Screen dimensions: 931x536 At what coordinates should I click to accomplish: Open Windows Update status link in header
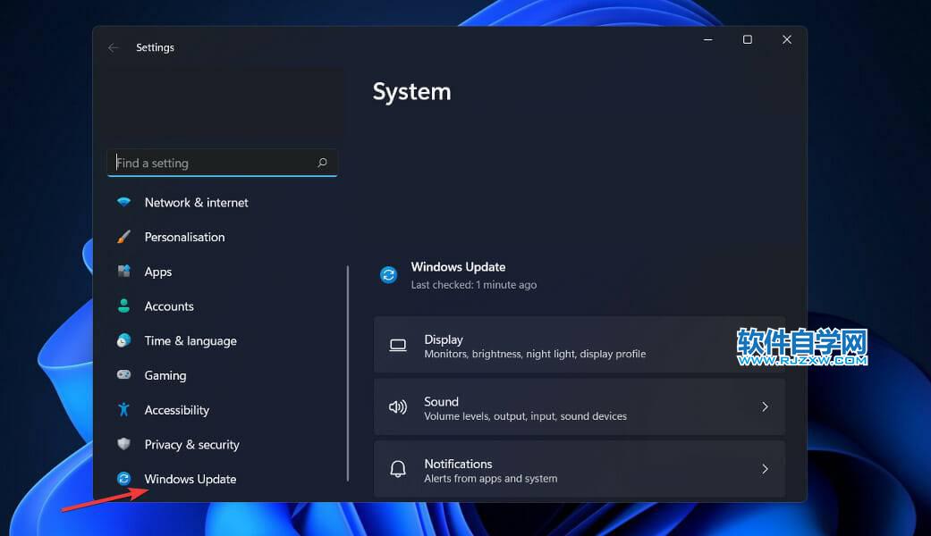click(x=459, y=267)
